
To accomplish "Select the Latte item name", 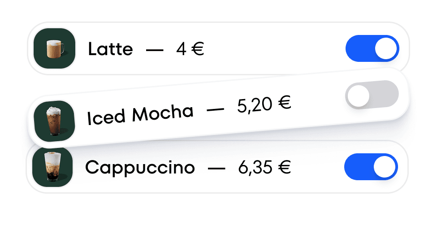I will (x=110, y=49).
